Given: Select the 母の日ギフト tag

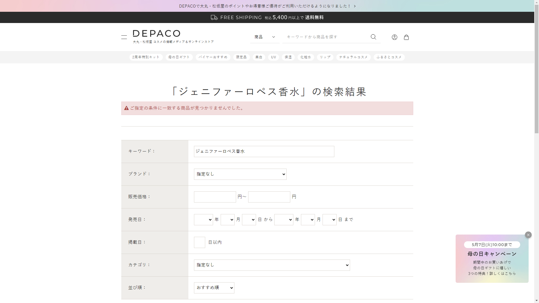Looking at the screenshot, I should pos(179,57).
